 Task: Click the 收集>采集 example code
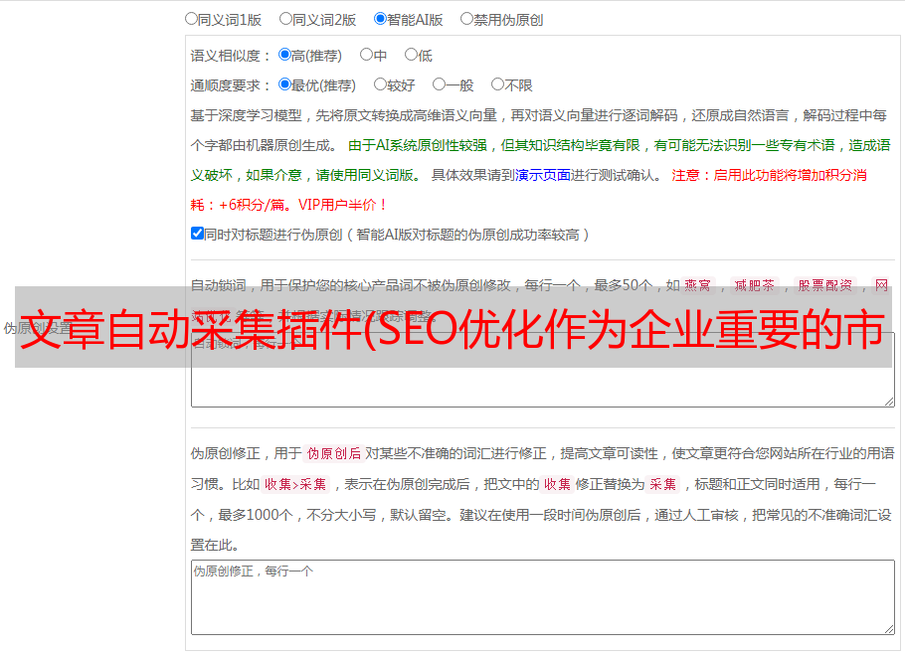pos(295,484)
